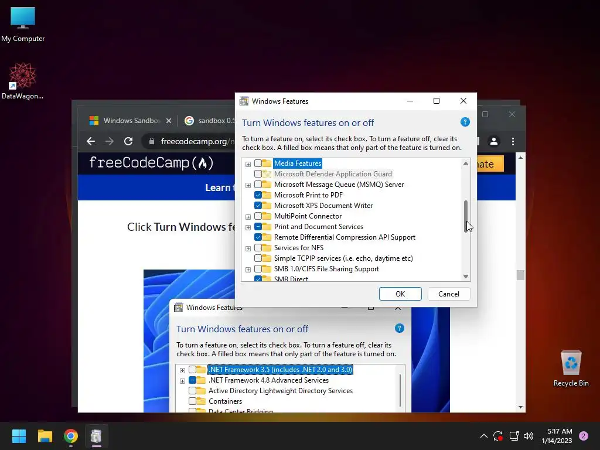The height and width of the screenshot is (450, 600).
Task: Expand Print and Document Services node
Action: (248, 227)
